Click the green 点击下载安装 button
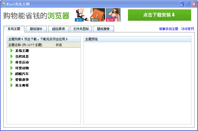Viewport: 198px width, 131px height. click(159, 15)
